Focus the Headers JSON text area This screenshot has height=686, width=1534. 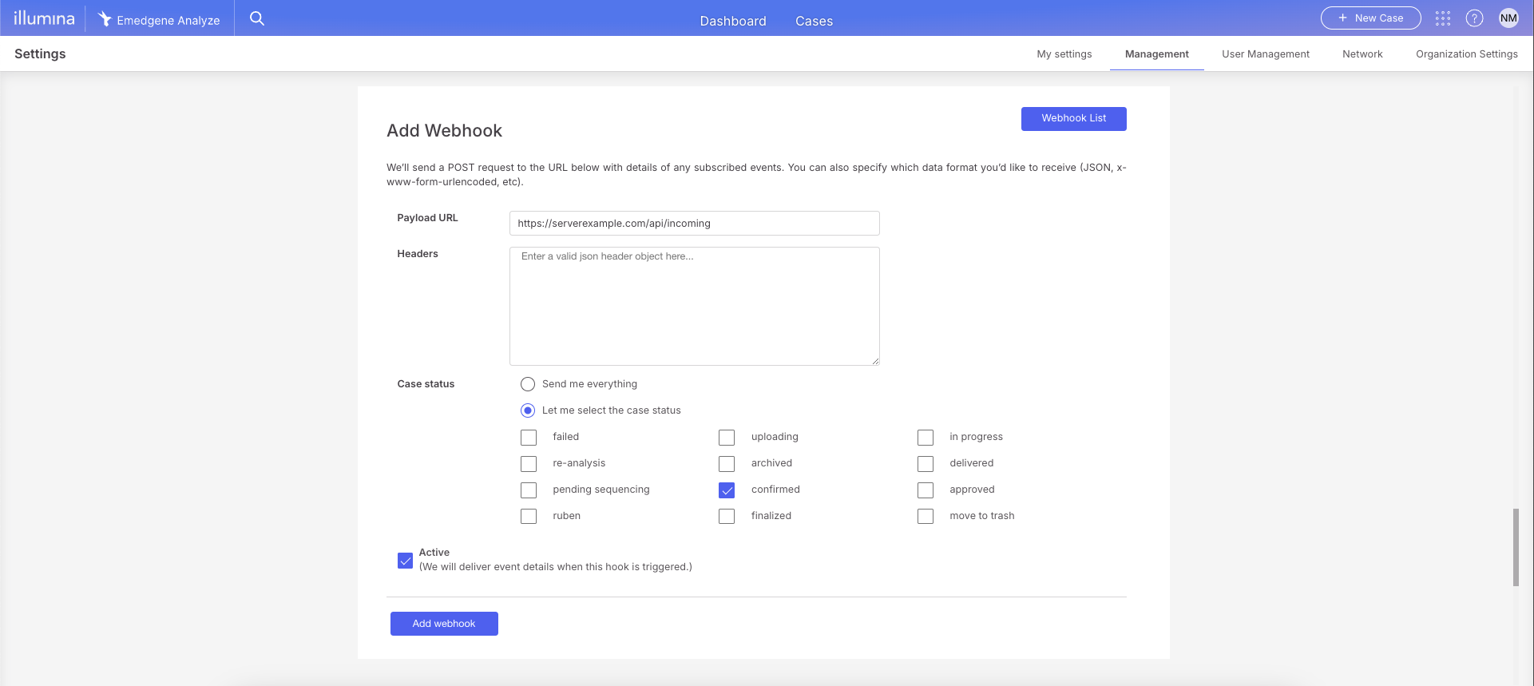[694, 306]
